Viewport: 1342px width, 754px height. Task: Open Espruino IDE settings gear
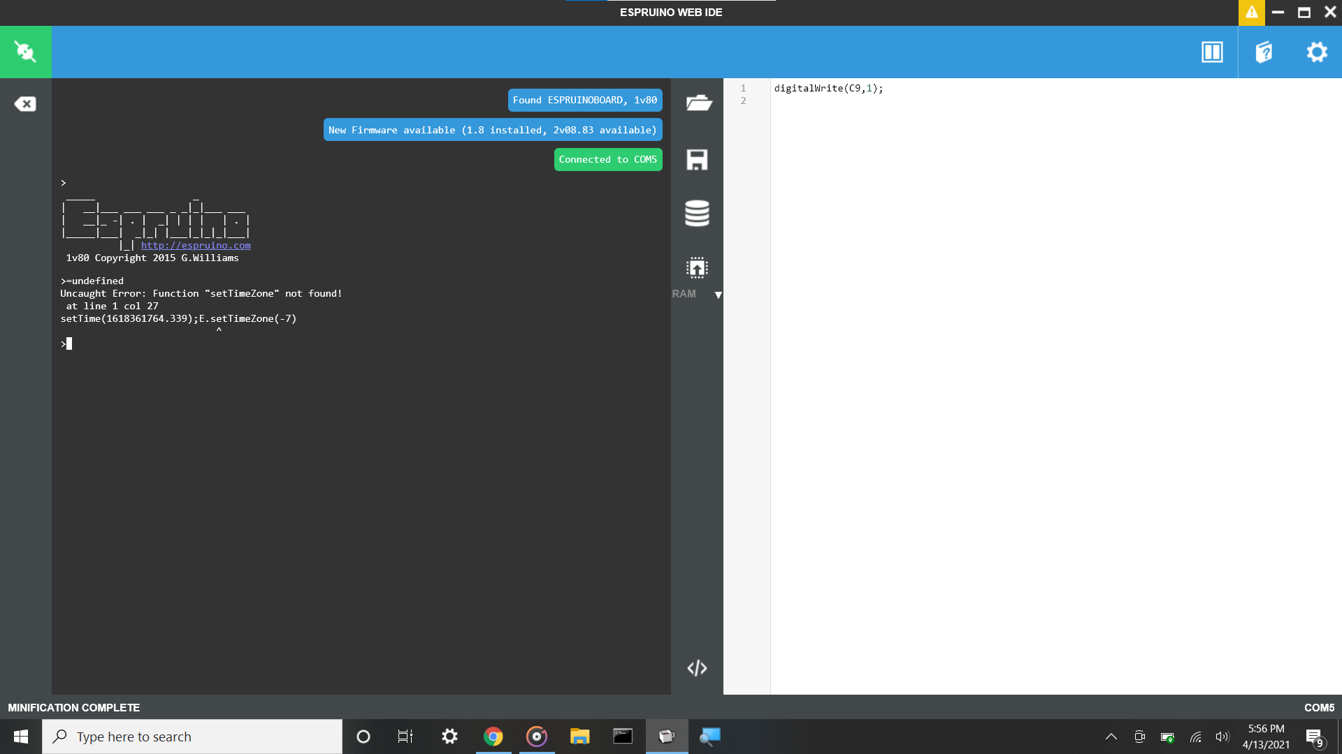(x=1317, y=52)
